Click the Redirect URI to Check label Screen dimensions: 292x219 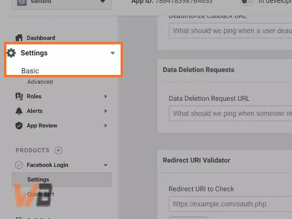click(x=201, y=189)
